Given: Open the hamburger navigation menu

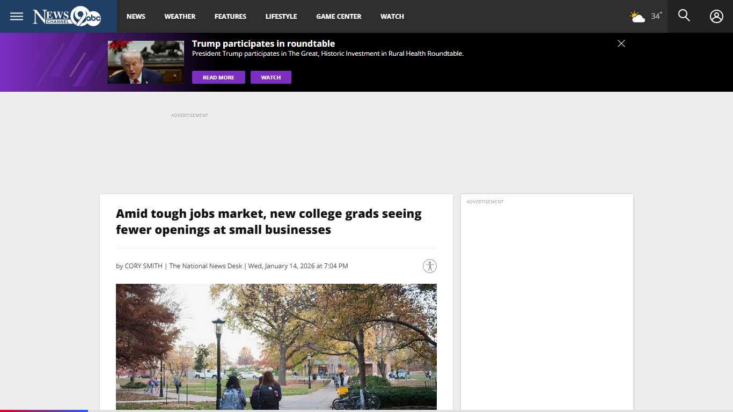Looking at the screenshot, I should tap(16, 16).
